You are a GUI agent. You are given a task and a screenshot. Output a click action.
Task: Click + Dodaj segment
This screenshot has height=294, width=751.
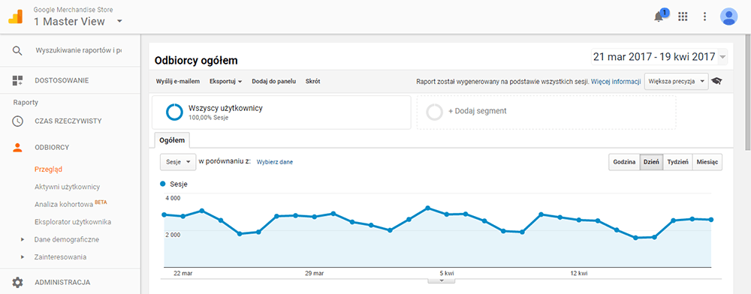click(478, 111)
